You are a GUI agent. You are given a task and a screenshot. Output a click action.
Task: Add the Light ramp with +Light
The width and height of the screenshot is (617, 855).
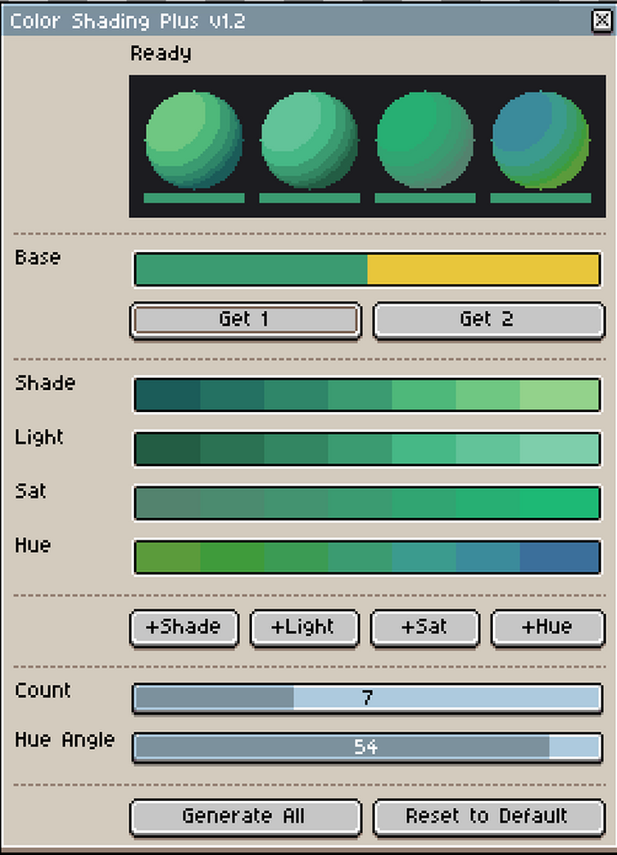304,628
